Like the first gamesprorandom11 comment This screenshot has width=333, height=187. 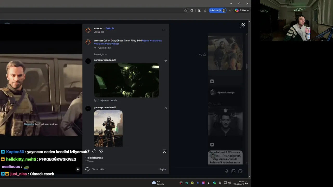(x=165, y=61)
